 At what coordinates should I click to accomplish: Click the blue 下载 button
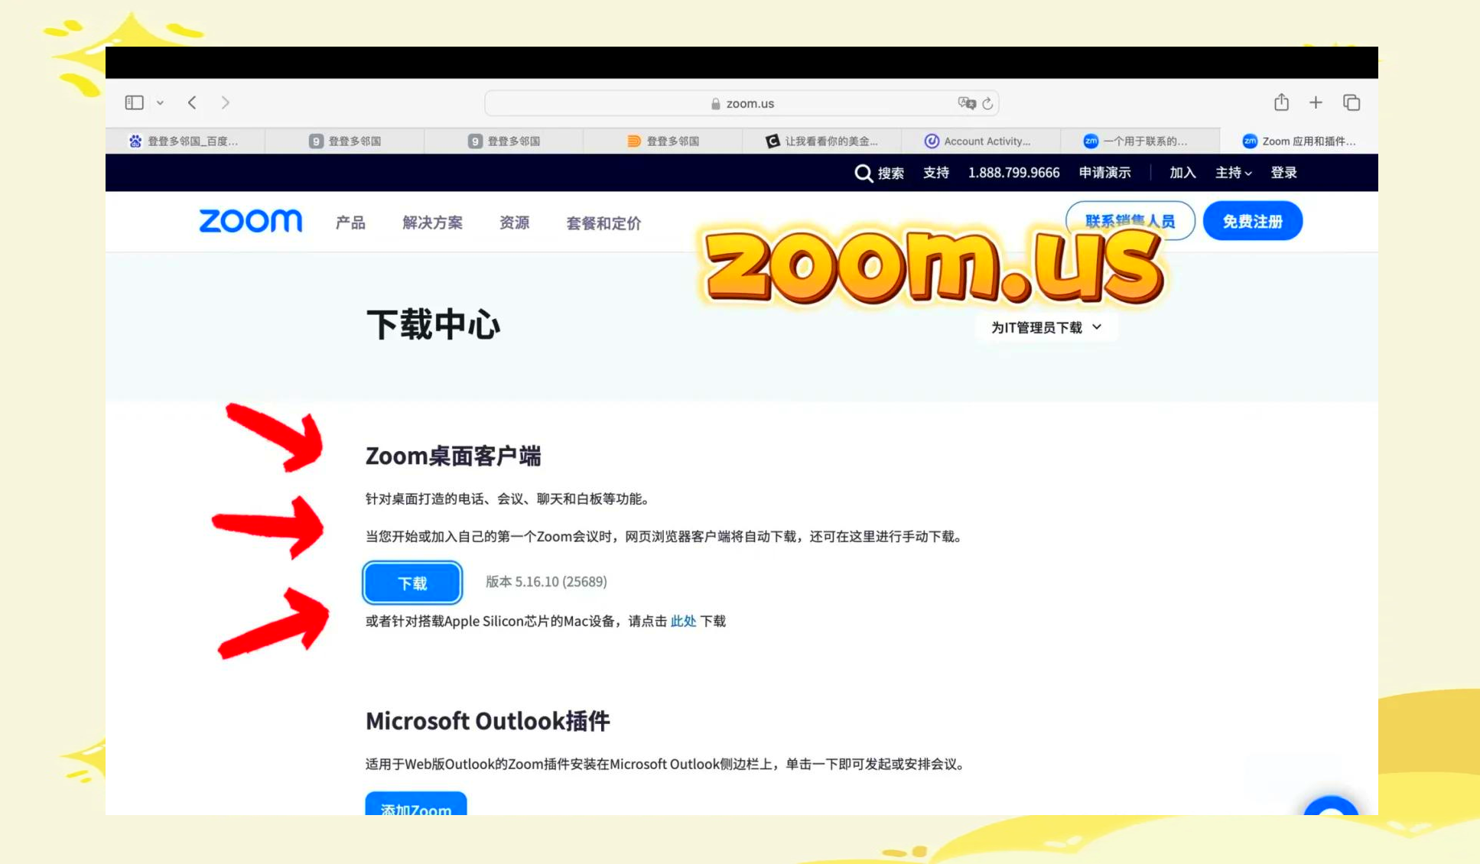tap(412, 583)
